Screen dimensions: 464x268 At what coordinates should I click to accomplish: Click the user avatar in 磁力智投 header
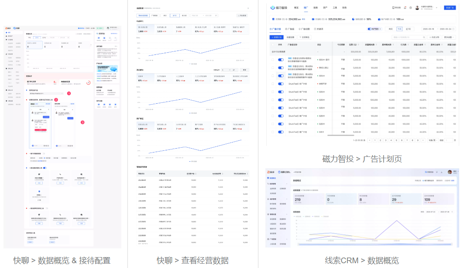click(x=417, y=8)
